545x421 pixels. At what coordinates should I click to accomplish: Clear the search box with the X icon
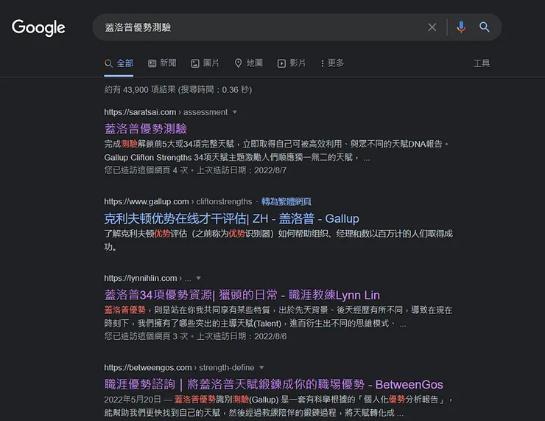point(432,27)
